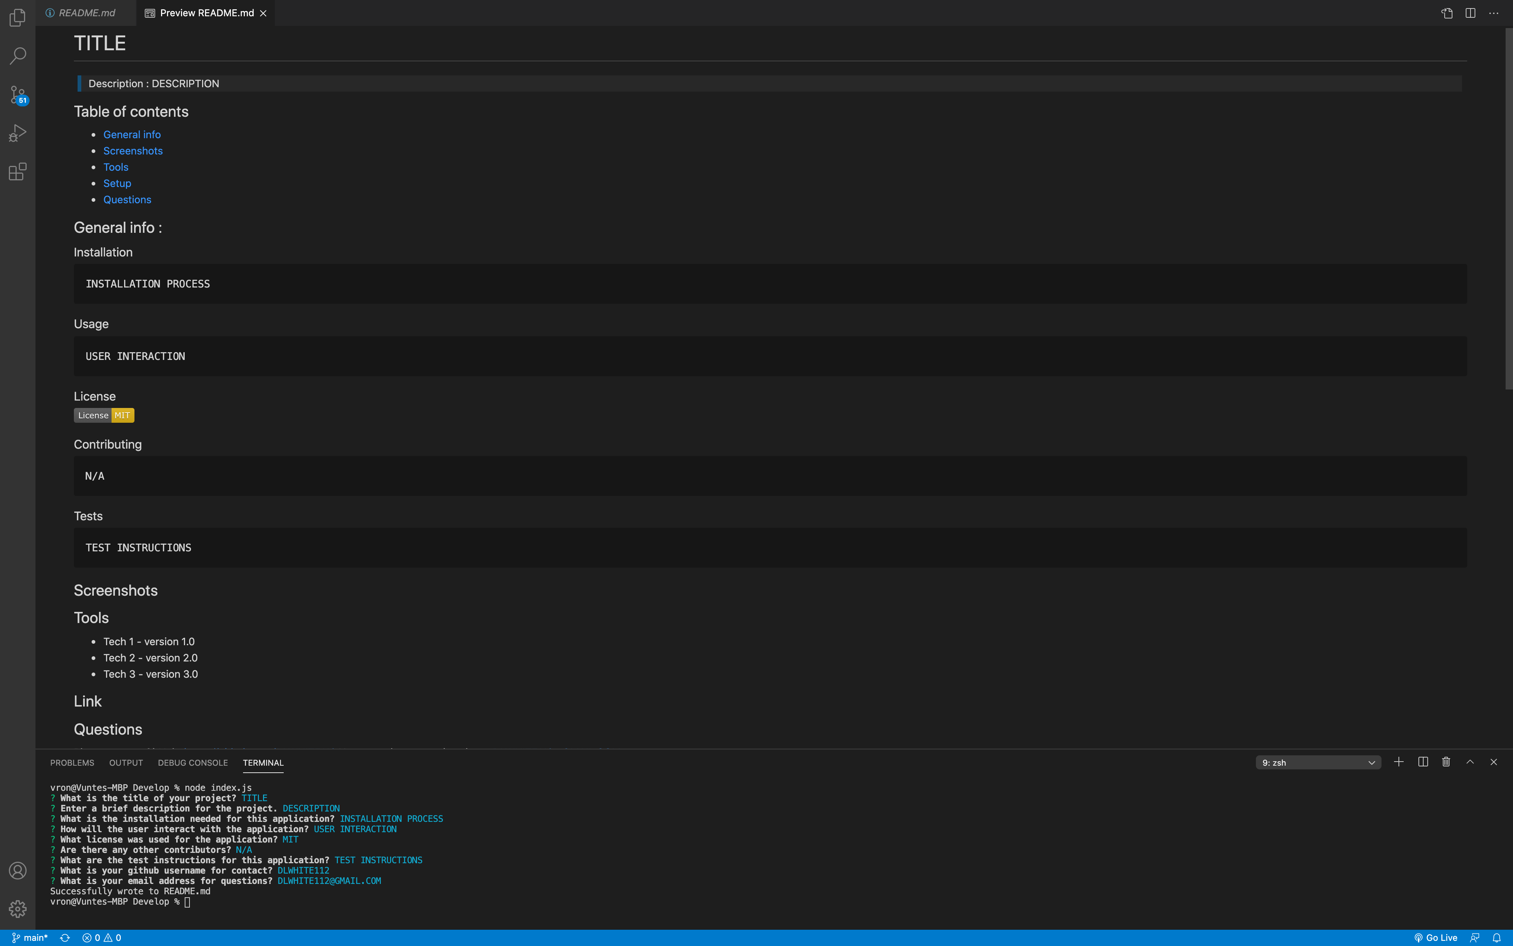
Task: Follow the Screenshots link in contents
Action: tap(133, 151)
